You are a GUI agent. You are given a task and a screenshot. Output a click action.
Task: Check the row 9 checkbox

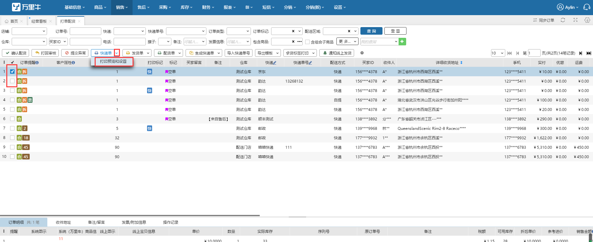(12, 147)
